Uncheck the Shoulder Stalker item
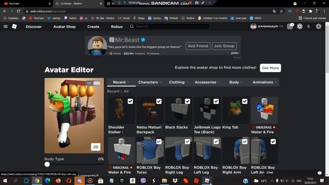Viewport: 329px width, 185px height. point(130,101)
